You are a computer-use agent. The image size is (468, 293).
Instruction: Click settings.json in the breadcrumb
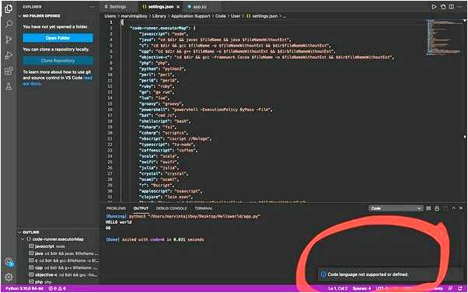click(265, 16)
